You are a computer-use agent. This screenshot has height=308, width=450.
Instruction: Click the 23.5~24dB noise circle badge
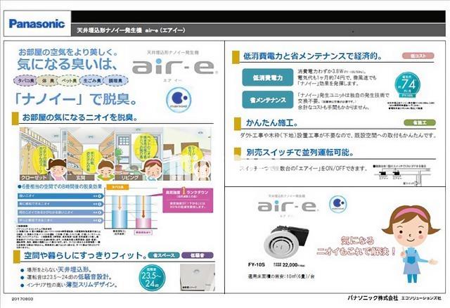click(x=152, y=278)
